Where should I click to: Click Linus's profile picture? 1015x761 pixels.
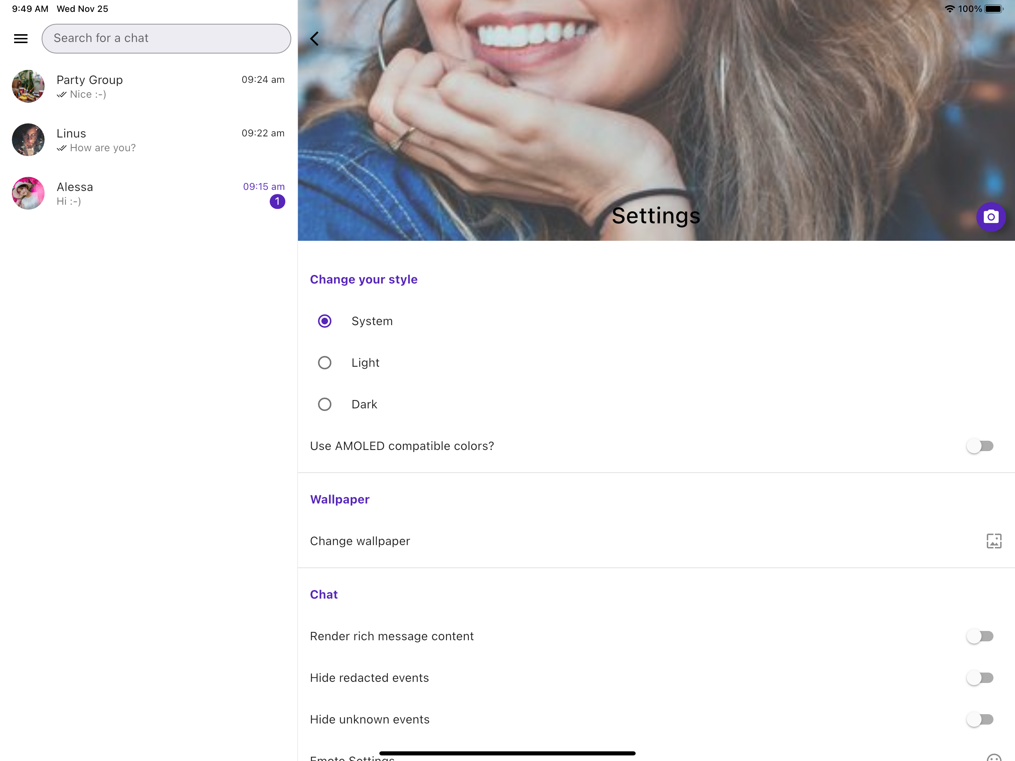click(x=28, y=140)
